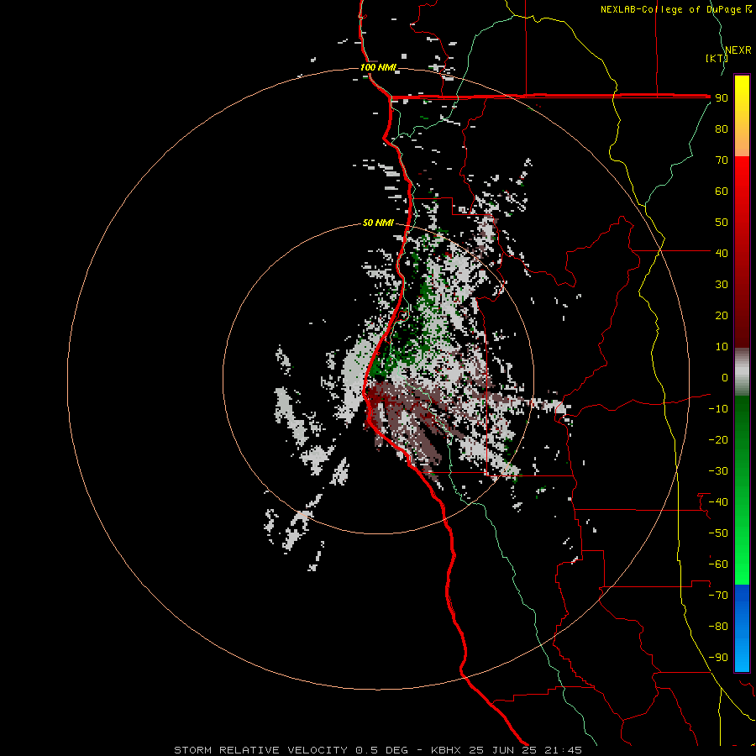
Task: Select the -50 value on the velocity scale
Action: (718, 533)
